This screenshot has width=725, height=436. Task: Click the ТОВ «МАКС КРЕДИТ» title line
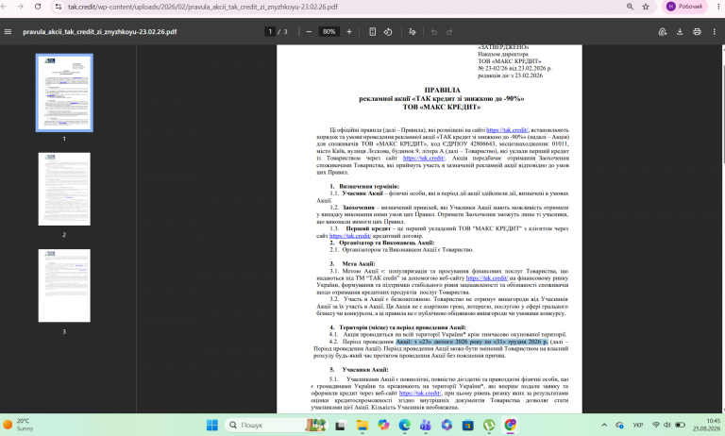coord(442,107)
